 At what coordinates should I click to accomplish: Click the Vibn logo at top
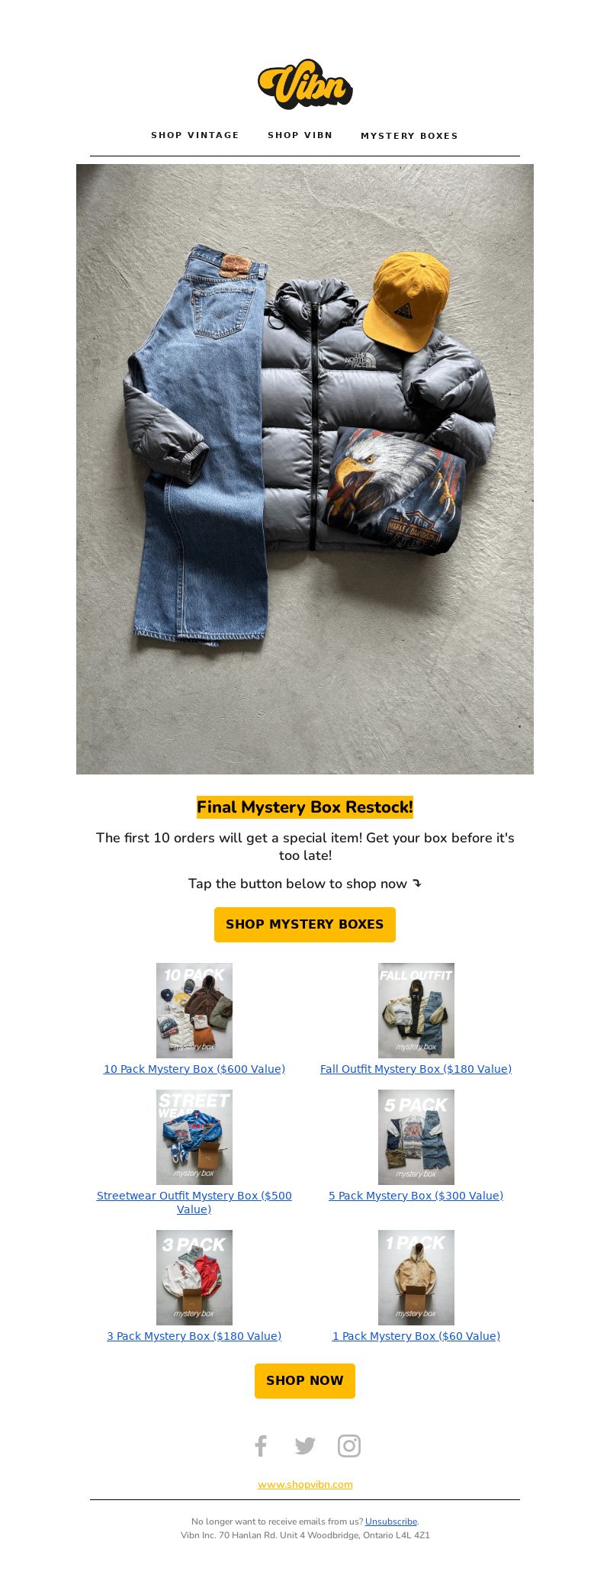click(x=305, y=84)
